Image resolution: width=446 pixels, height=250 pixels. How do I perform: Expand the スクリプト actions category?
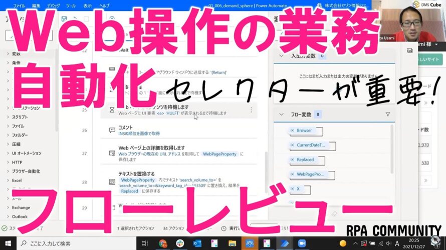tap(8, 117)
